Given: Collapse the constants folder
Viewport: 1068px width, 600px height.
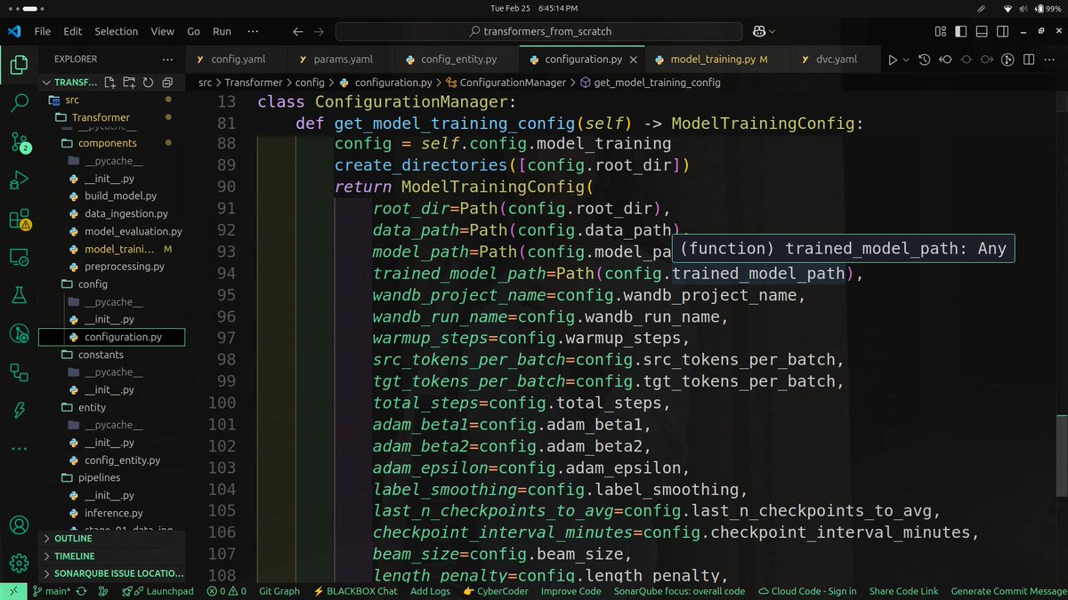Looking at the screenshot, I should click(x=101, y=355).
